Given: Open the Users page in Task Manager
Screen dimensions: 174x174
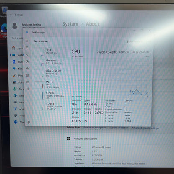Looking at the screenshot, I should [28, 75].
